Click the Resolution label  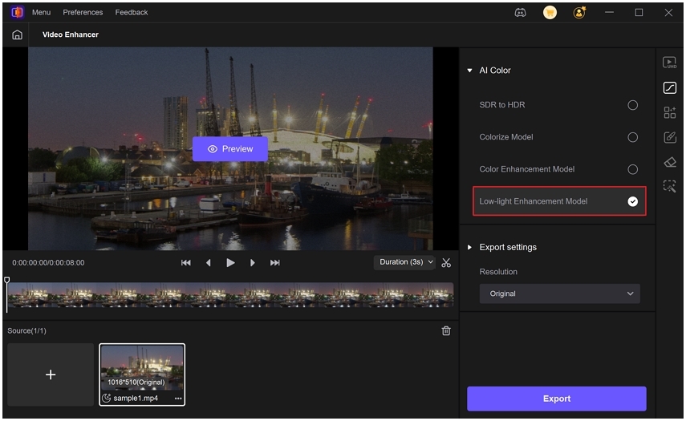[x=498, y=272]
